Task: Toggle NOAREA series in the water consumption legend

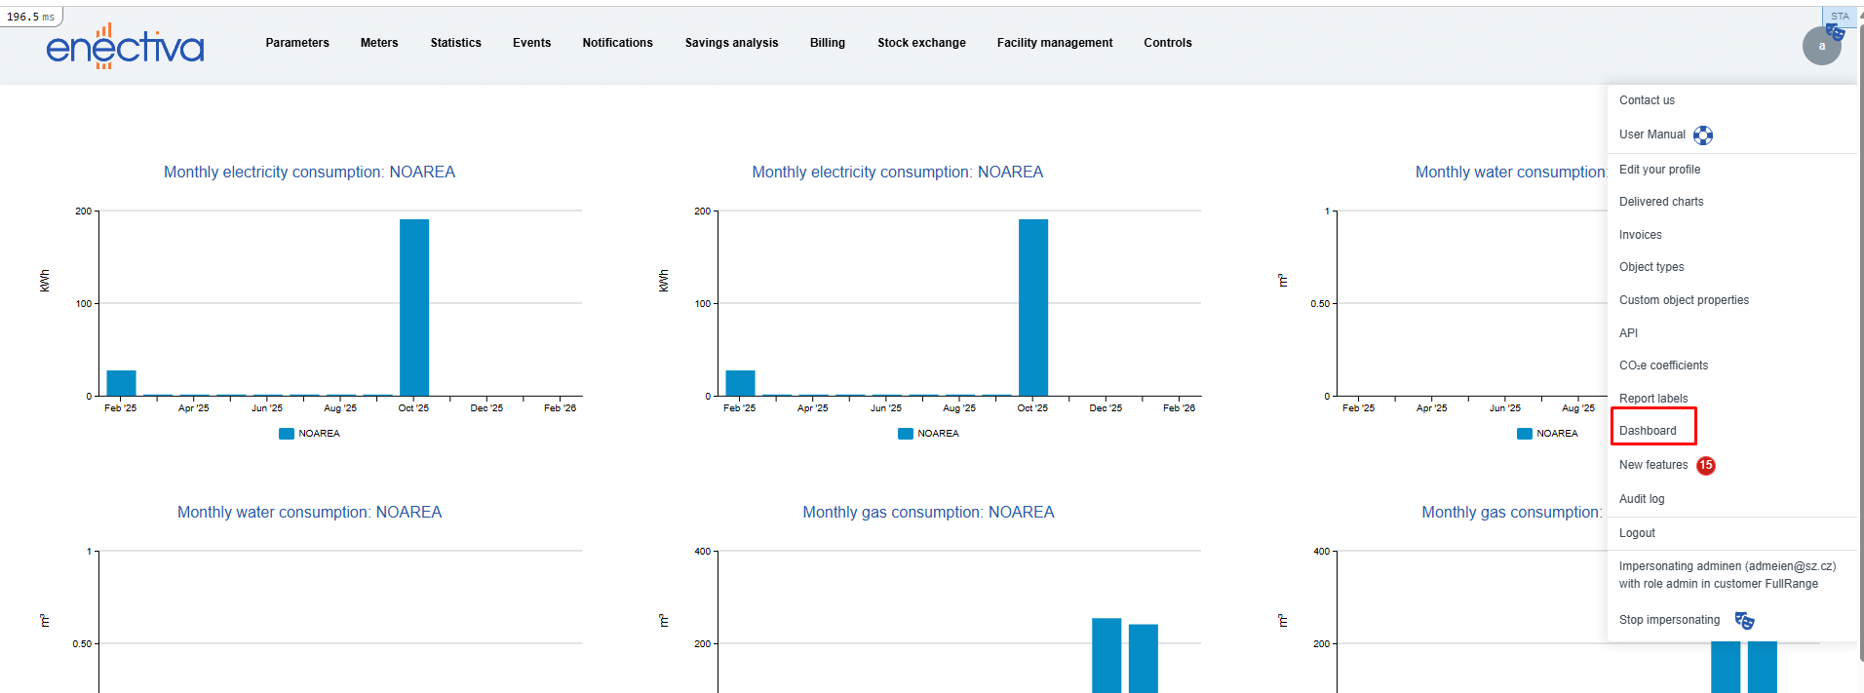Action: click(1556, 434)
